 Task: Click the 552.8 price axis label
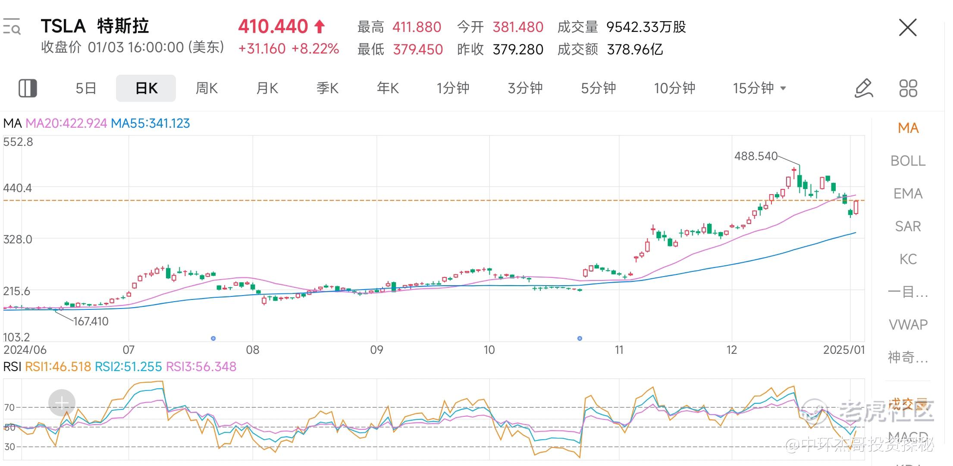pyautogui.click(x=18, y=142)
